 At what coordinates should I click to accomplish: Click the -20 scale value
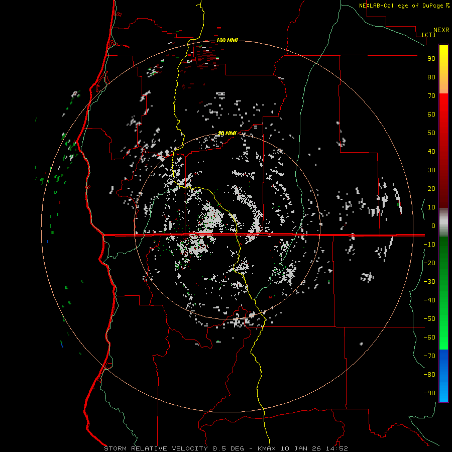click(429, 263)
